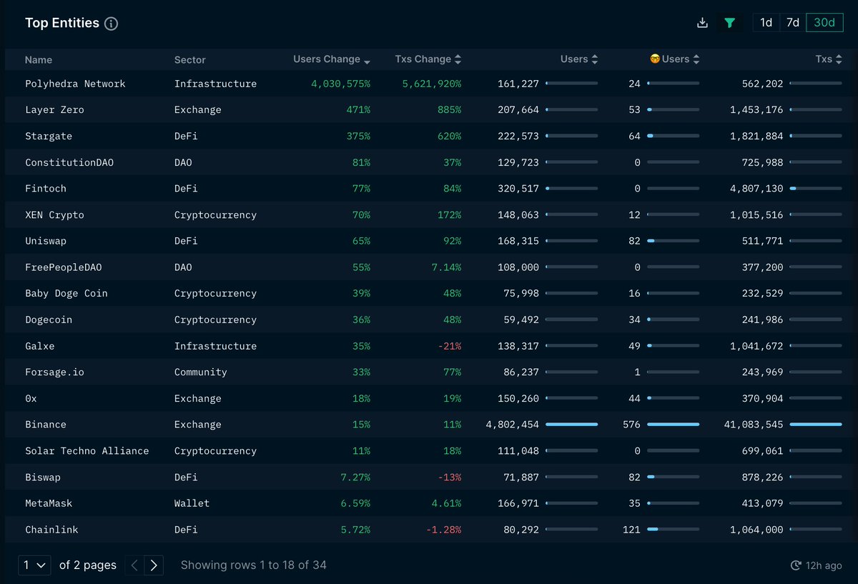Screen dimensions: 858x584
Task: Select the 30d time range
Action: click(824, 23)
